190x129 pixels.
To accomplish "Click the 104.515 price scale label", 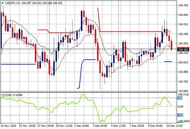I will [183, 24].
